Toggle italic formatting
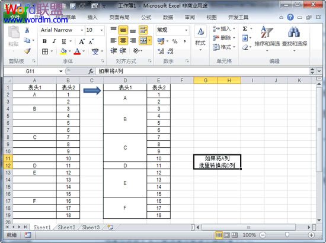The height and width of the screenshot is (243, 326). (55, 41)
